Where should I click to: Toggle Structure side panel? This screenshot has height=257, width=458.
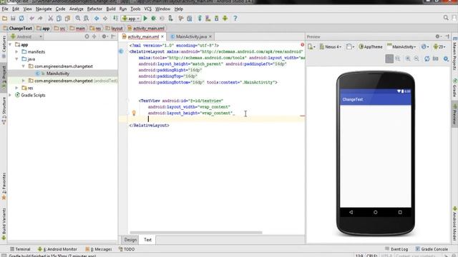(4, 111)
